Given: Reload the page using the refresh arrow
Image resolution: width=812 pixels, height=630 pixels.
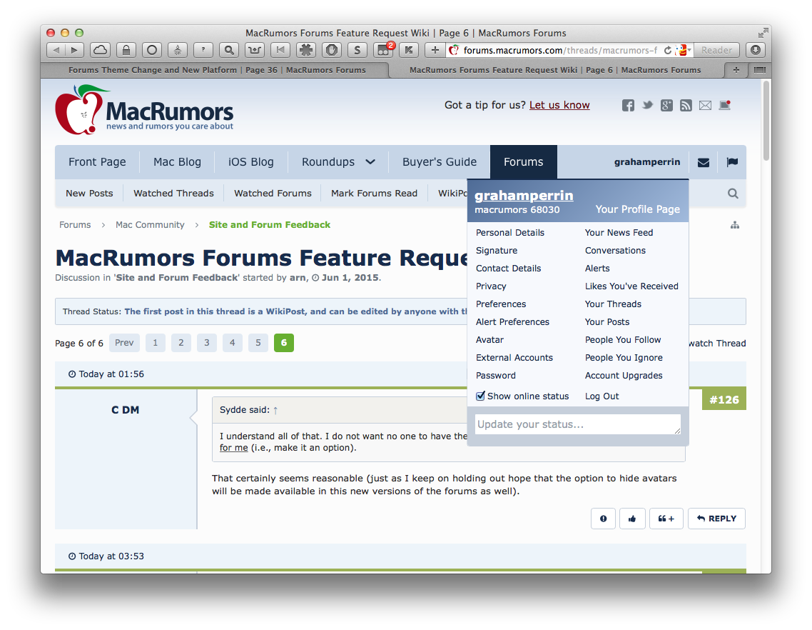Looking at the screenshot, I should (668, 50).
